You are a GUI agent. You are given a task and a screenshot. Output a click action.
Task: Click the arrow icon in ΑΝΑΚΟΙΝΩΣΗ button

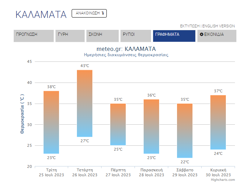(x=103, y=13)
